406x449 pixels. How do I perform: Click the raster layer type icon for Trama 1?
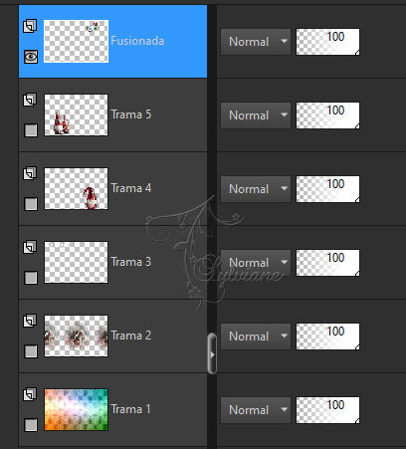click(x=30, y=394)
